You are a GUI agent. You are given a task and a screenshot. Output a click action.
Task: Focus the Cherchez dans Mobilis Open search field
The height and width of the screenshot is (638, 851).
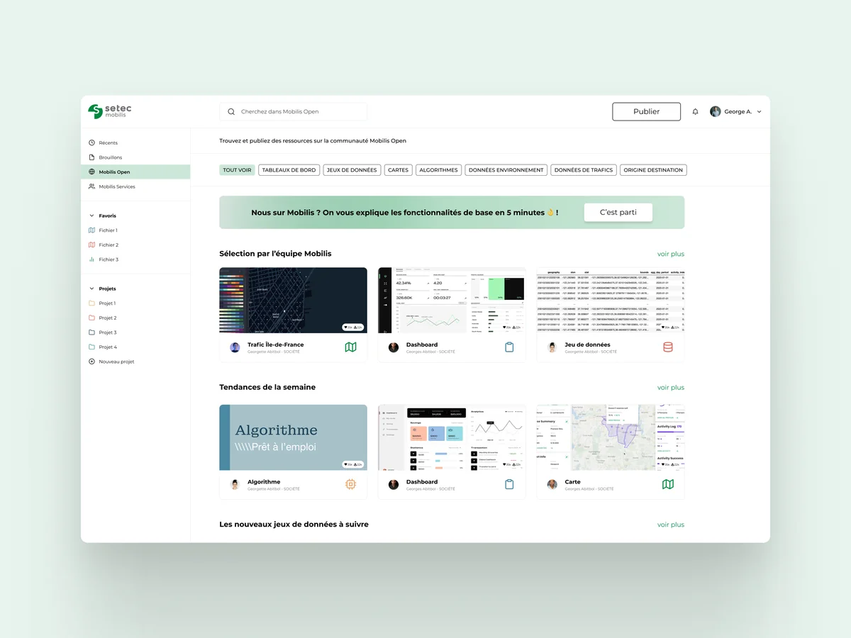294,112
